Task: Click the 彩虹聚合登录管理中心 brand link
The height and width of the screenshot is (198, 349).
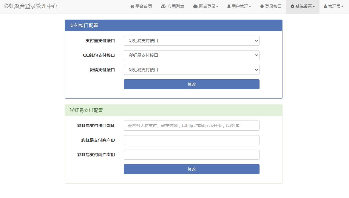Action: [30, 6]
